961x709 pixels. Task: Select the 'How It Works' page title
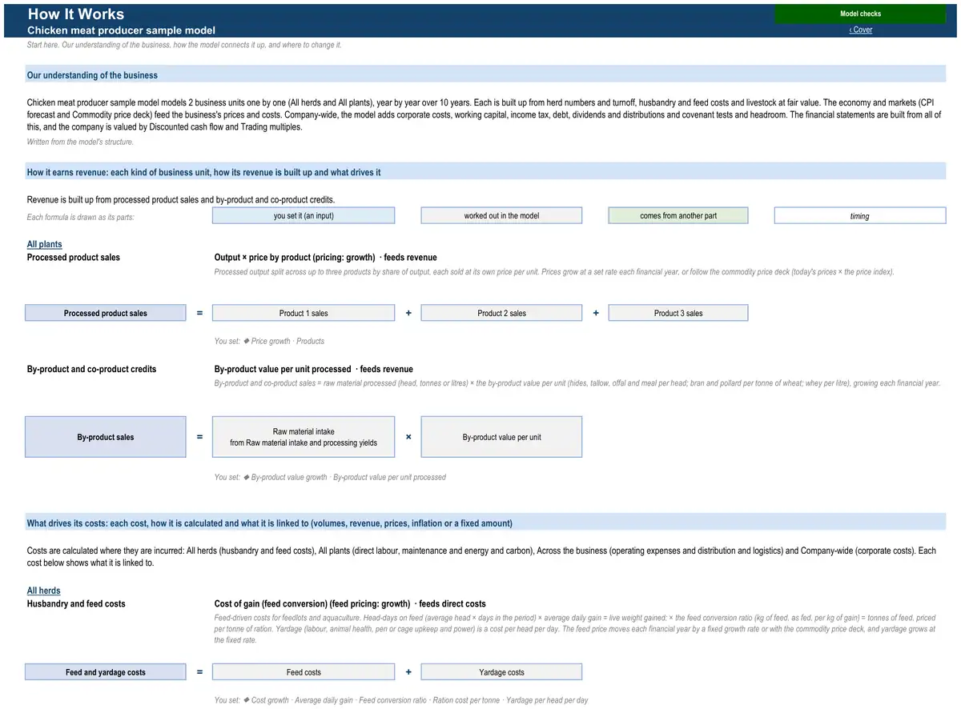[76, 14]
